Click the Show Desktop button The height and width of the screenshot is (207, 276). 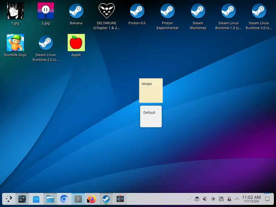pyautogui.click(x=267, y=199)
